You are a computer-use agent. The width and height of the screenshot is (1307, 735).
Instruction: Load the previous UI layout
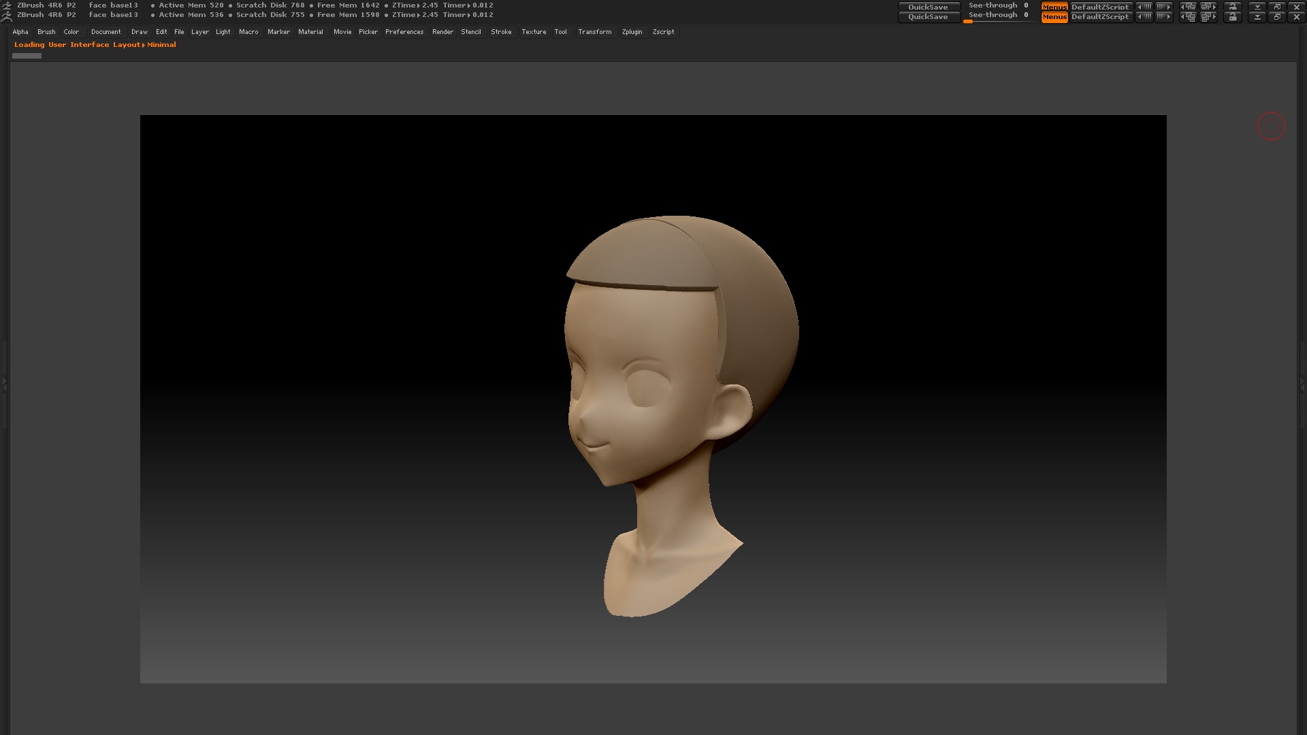coord(1188,16)
